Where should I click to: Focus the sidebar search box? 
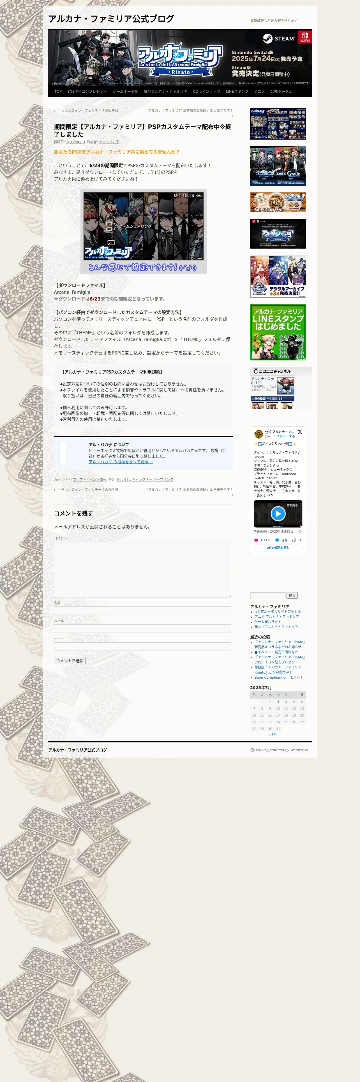pos(268,595)
